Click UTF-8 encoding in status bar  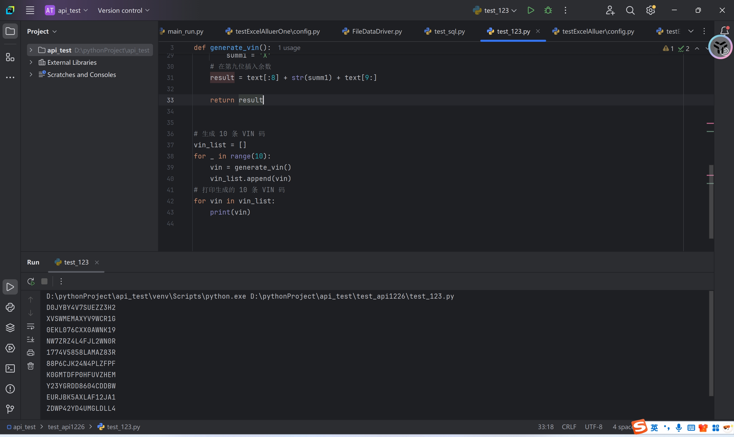point(593,427)
